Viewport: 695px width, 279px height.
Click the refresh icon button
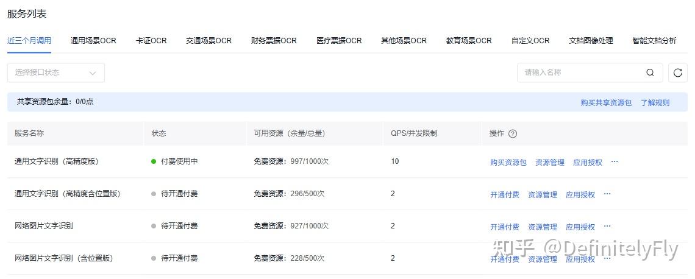(678, 72)
